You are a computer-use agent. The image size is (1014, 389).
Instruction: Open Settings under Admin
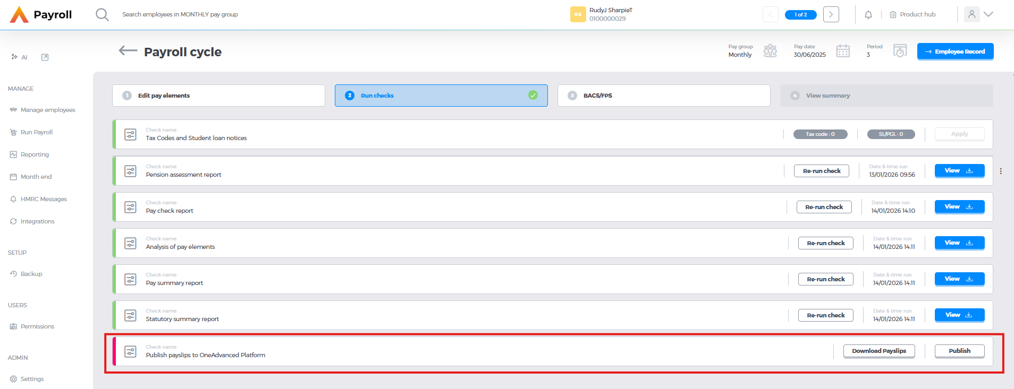point(27,379)
